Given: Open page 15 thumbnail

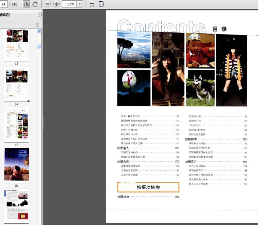Looking at the screenshot, I should tap(17, 125).
